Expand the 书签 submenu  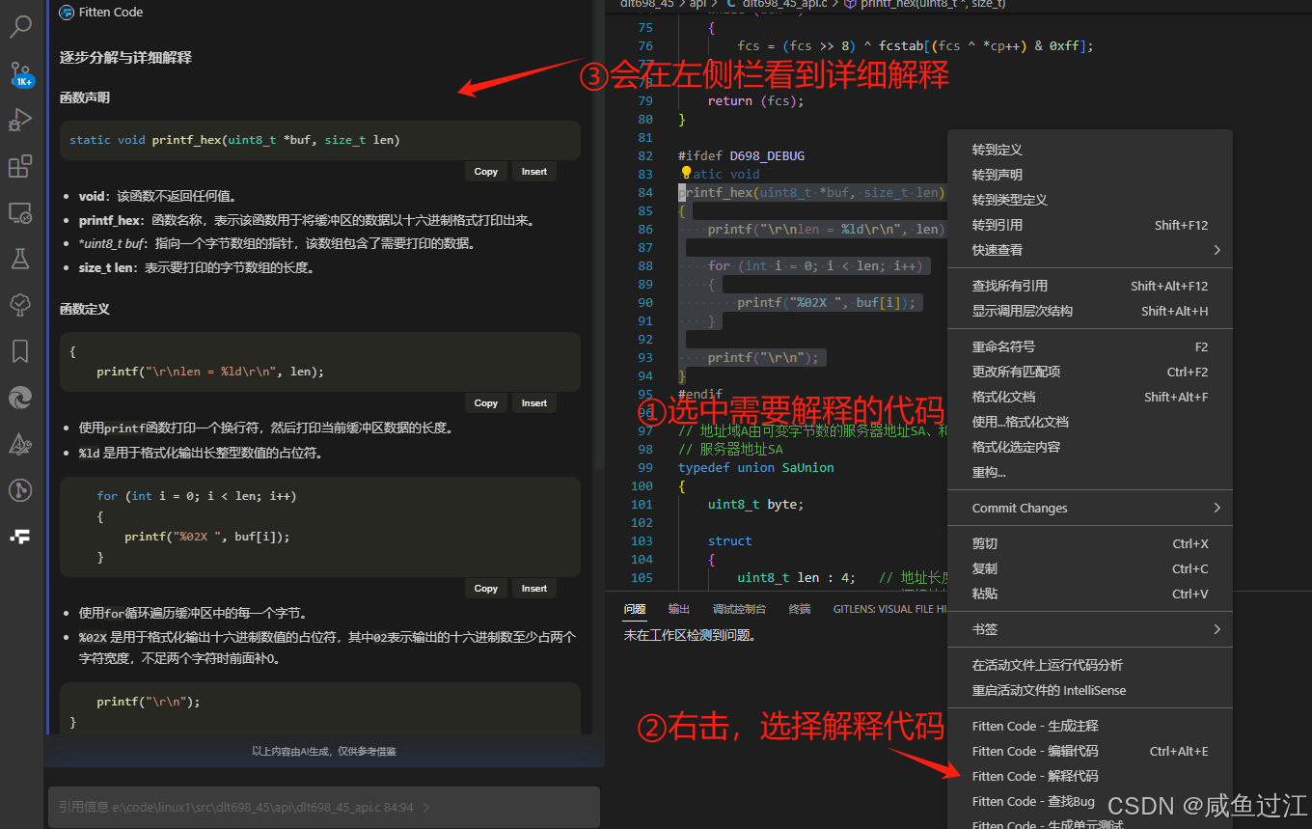click(x=1090, y=629)
